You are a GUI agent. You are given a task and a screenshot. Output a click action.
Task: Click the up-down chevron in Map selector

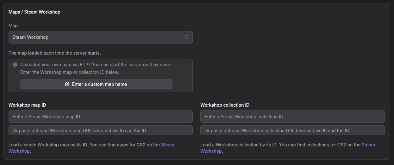click(186, 37)
